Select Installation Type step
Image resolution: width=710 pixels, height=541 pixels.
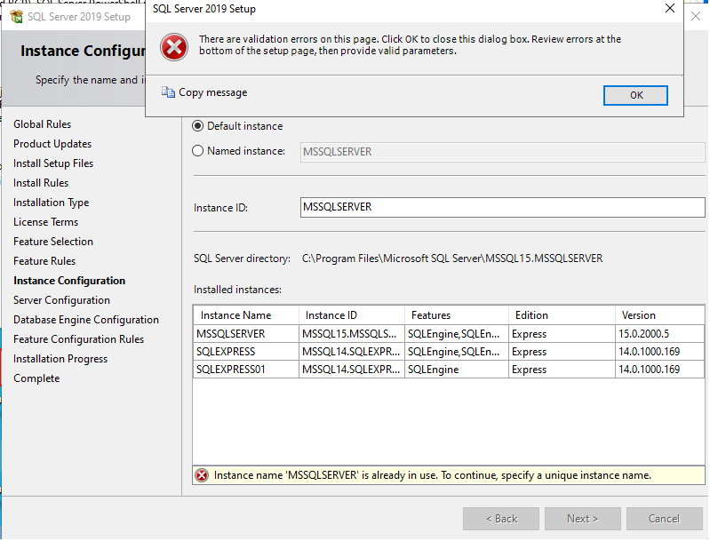tap(52, 203)
